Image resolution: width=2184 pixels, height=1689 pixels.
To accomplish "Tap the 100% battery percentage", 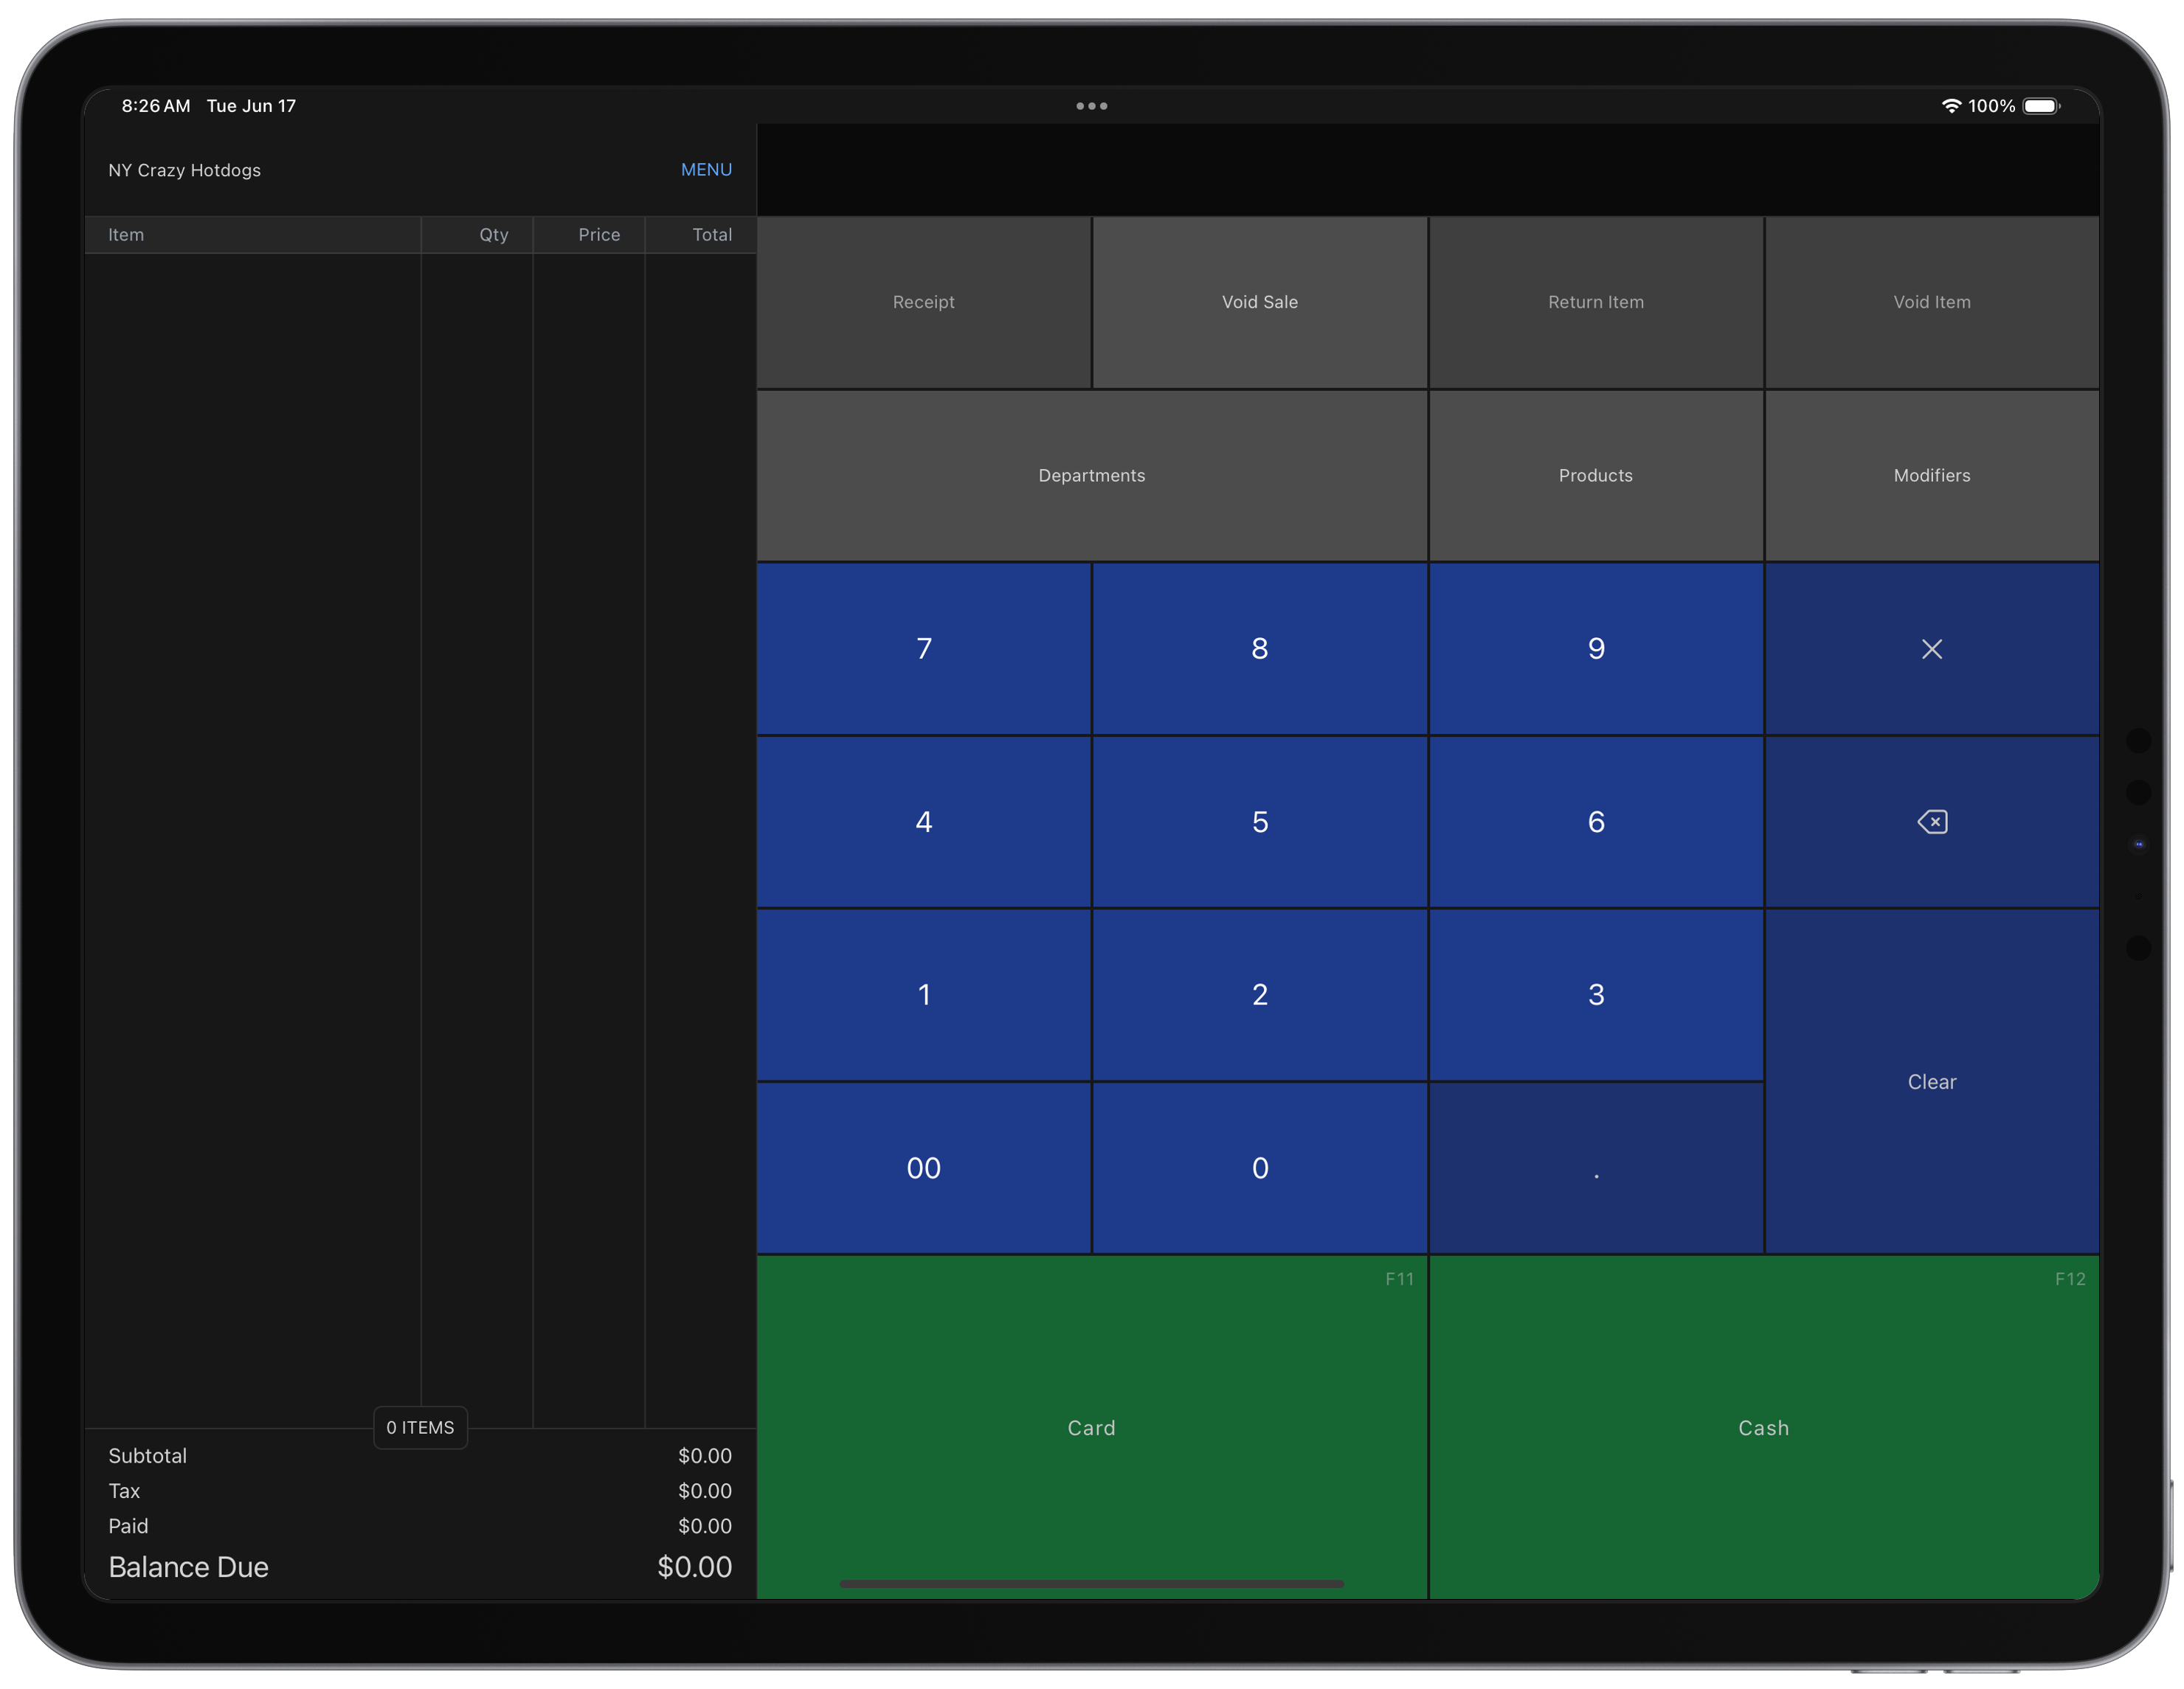I will (1991, 106).
